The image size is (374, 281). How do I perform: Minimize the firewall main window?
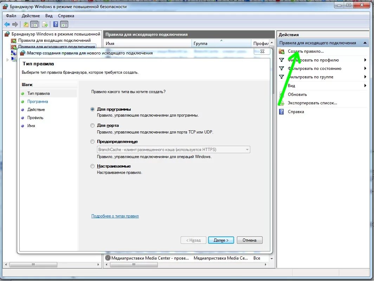[339, 5]
